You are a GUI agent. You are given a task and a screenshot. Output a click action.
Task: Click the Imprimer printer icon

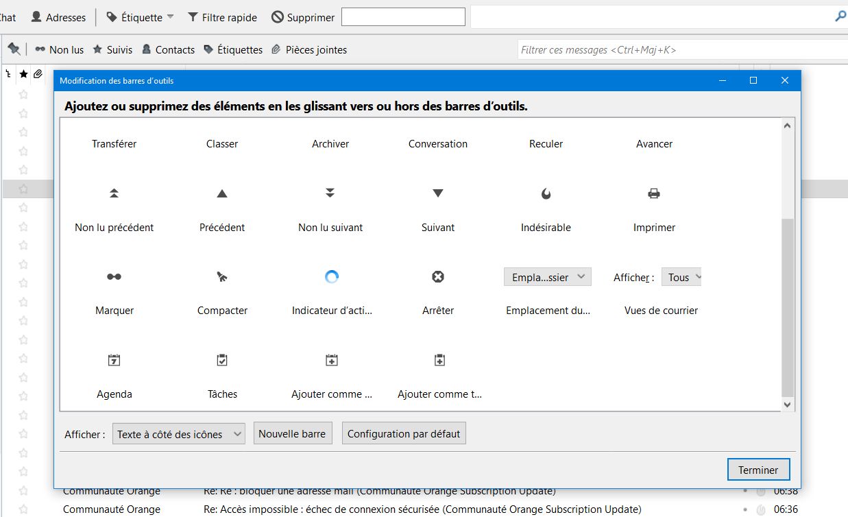[654, 194]
